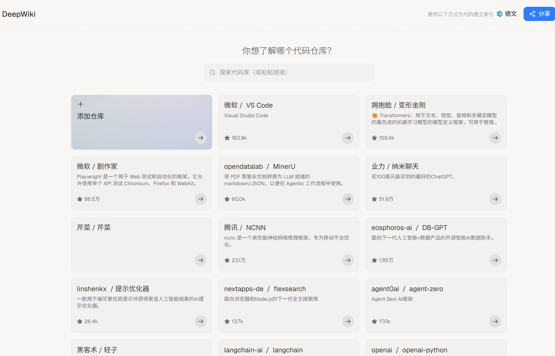This screenshot has width=555, height=356.
Task: Click the 德文 logo icon in the header
Action: click(500, 14)
